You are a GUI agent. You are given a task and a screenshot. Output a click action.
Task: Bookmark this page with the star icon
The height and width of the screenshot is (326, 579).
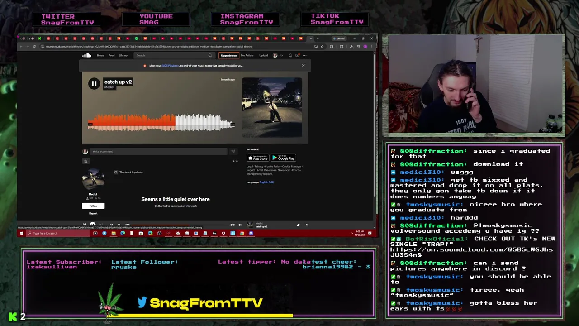tap(322, 46)
